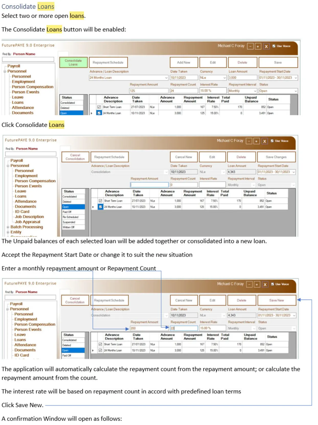
Task: Open the Status dropdown in top screenshot
Action: click(x=296, y=91)
